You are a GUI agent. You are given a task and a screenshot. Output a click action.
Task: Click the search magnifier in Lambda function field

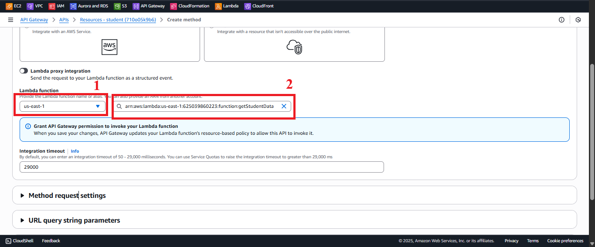point(119,106)
